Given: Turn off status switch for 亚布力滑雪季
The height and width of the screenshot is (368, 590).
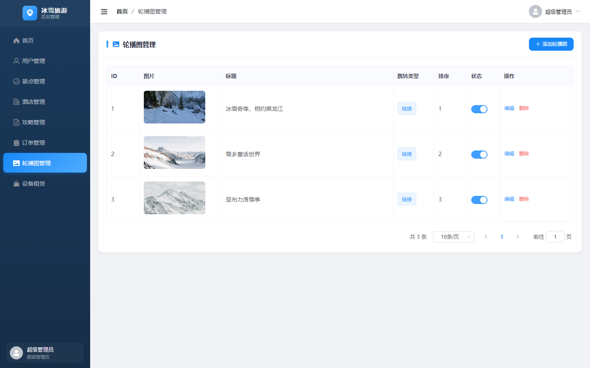Looking at the screenshot, I should coord(479,200).
